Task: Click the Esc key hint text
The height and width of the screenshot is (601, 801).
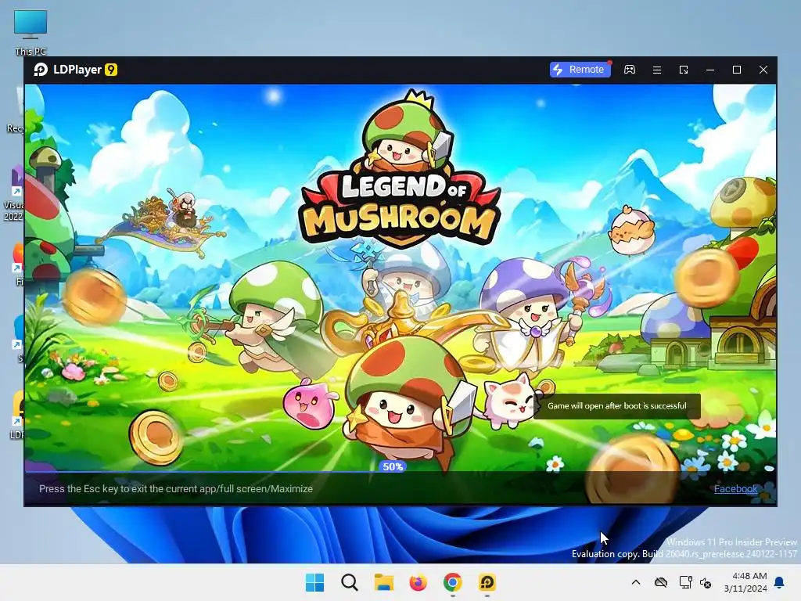Action: 176,488
